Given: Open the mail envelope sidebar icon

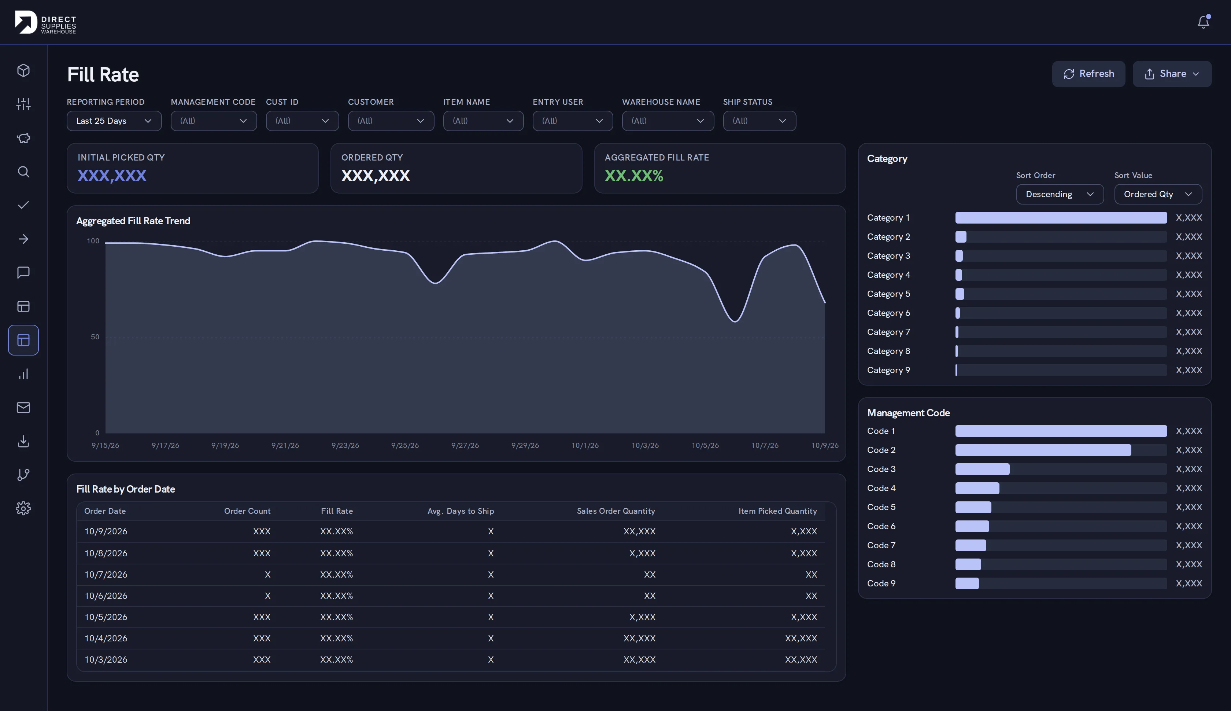Looking at the screenshot, I should coord(23,408).
